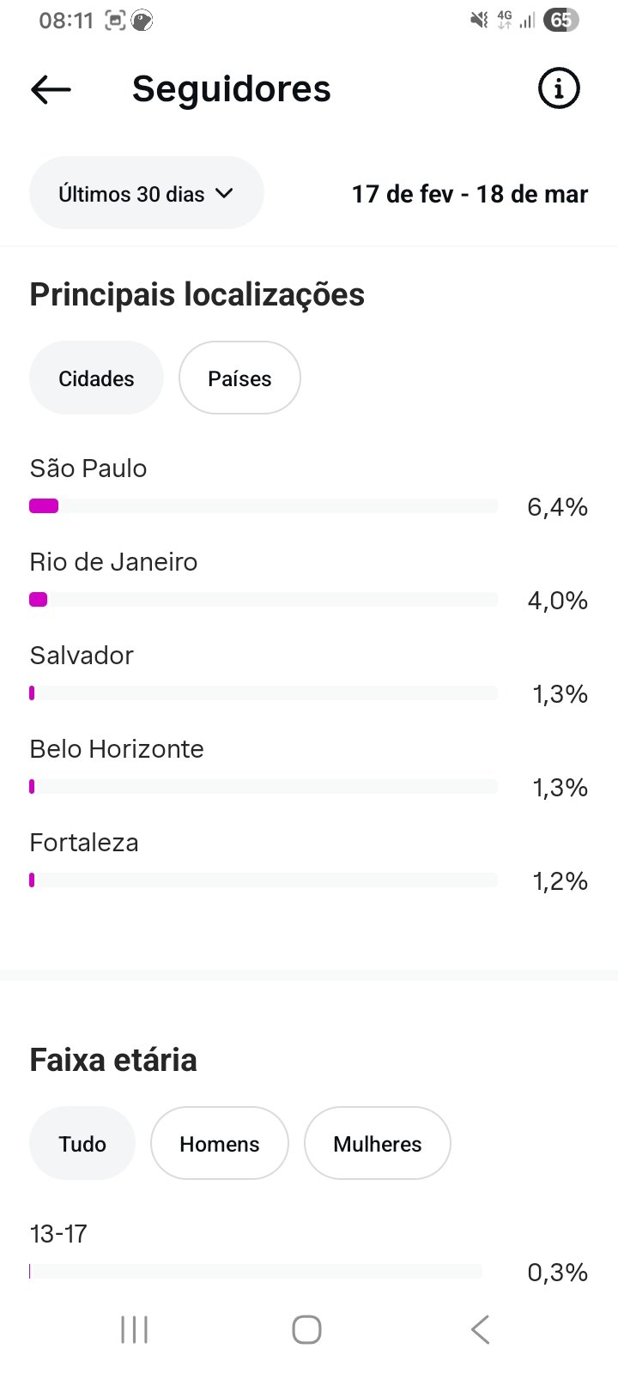Open the info icon for Seguidores
The image size is (618, 1373).
coord(559,88)
